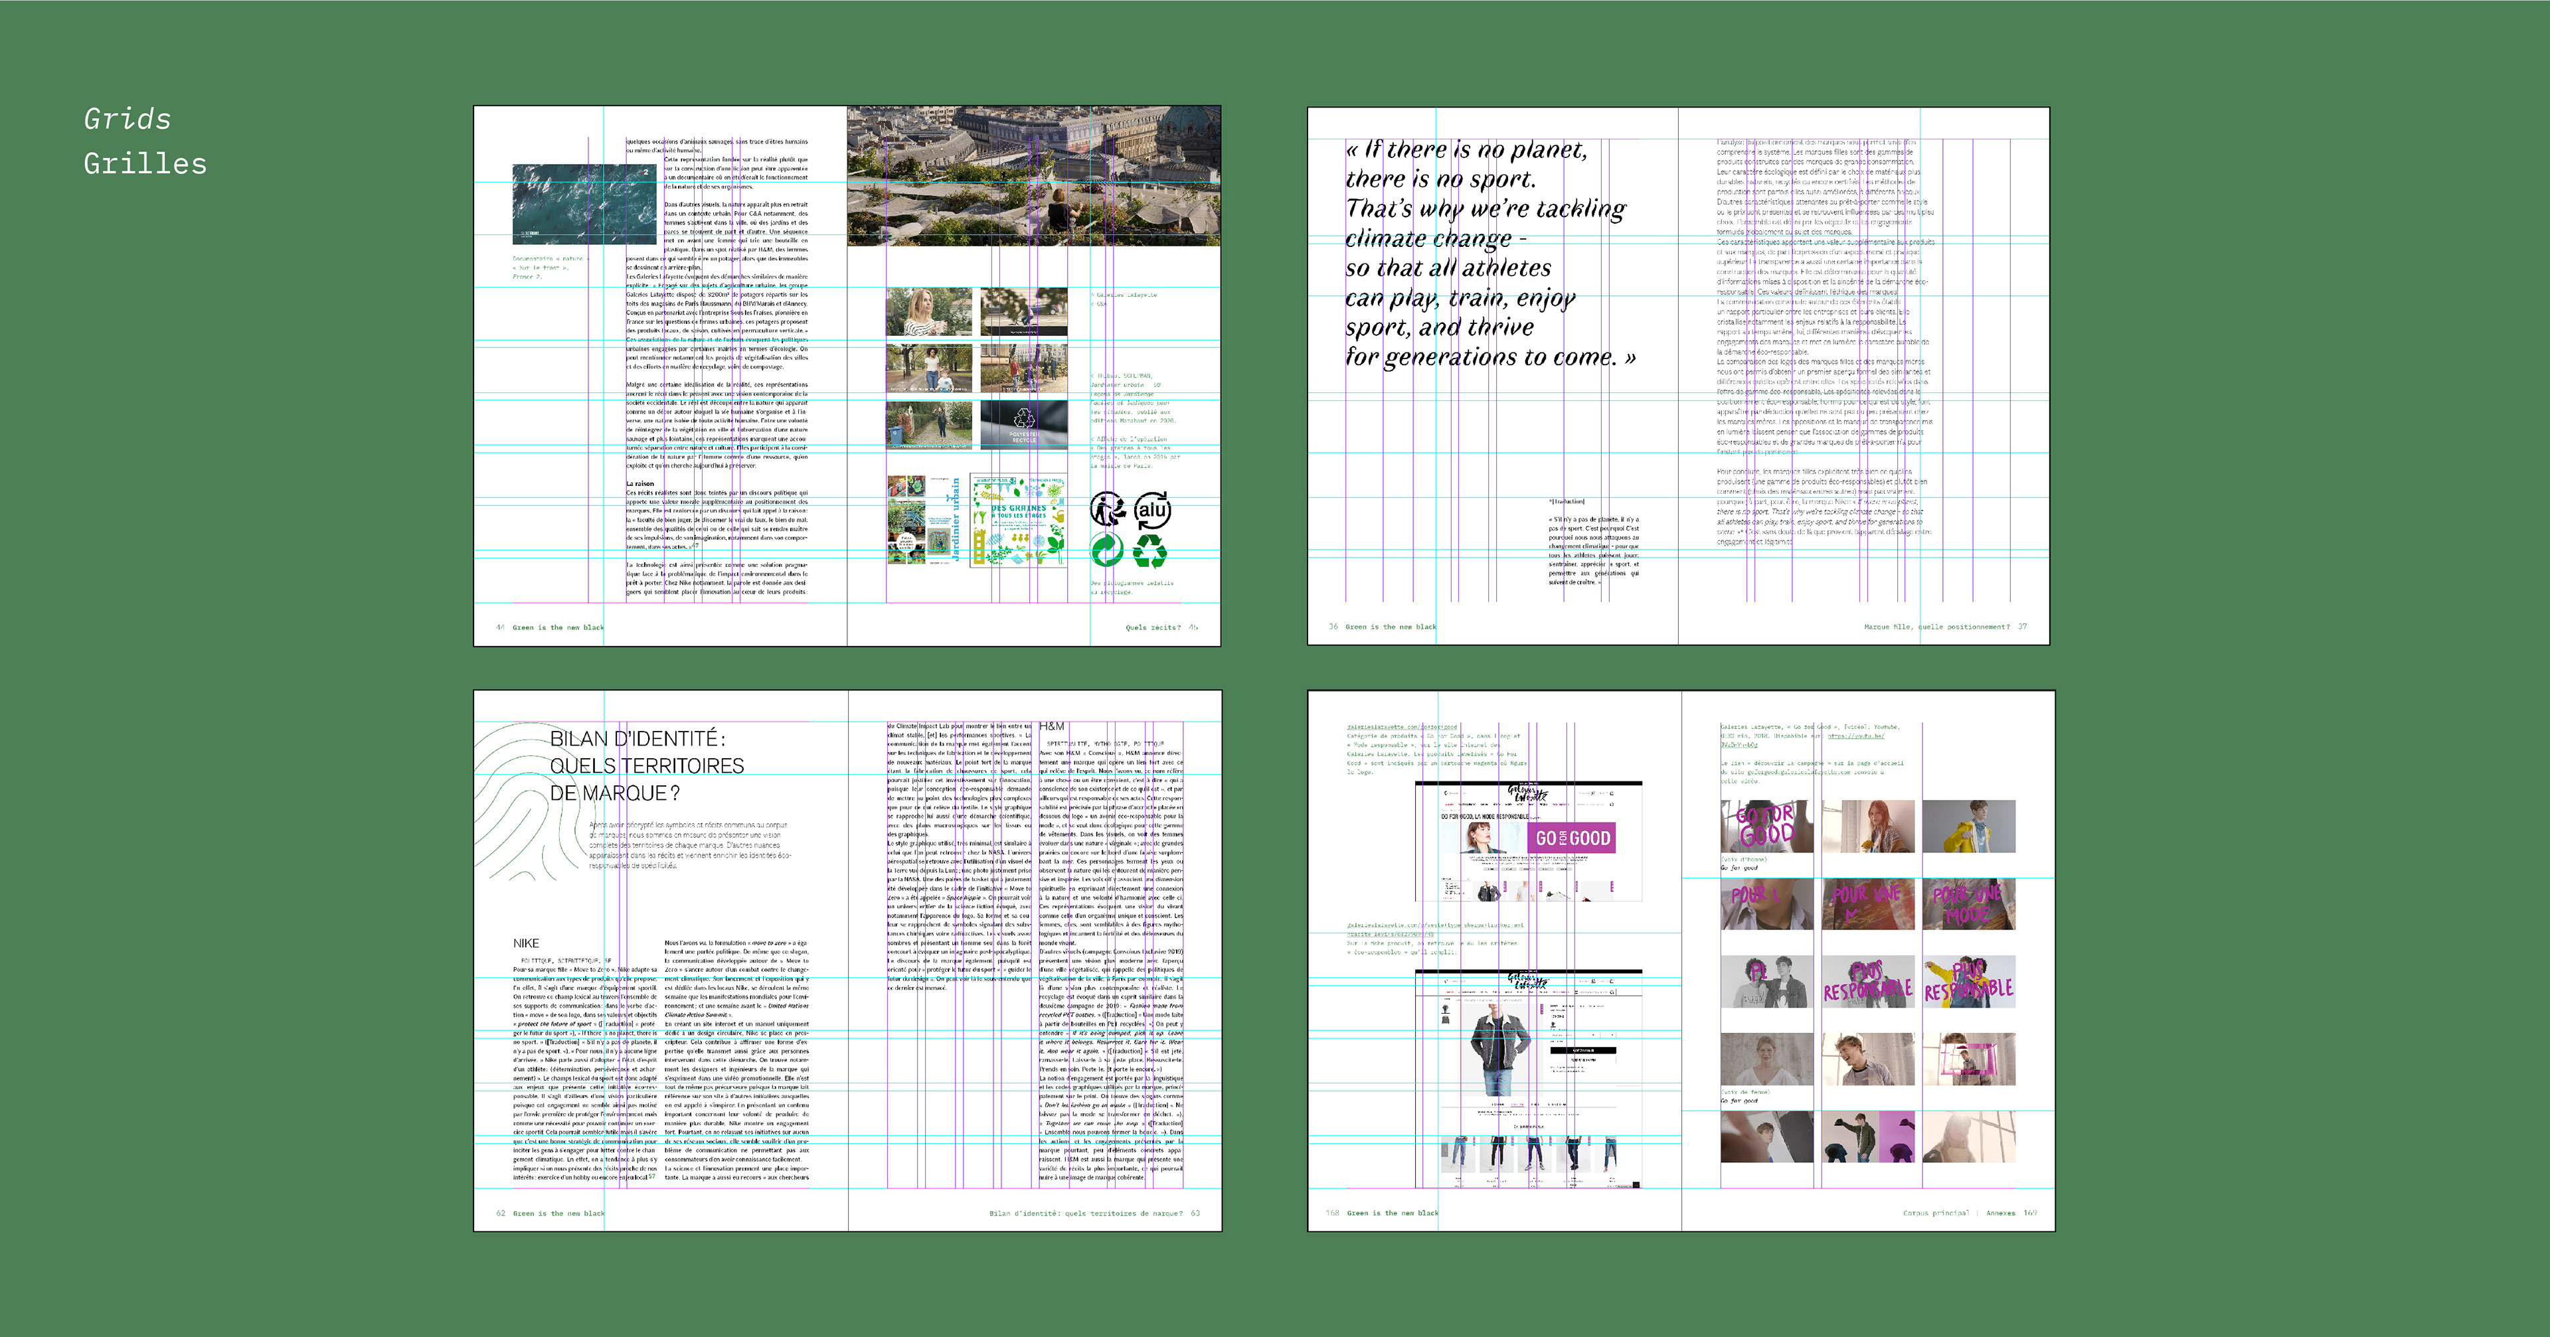2550x1337 pixels.
Task: Click the 'Des graines à tous les étages' poster
Action: pyautogui.click(x=1019, y=520)
